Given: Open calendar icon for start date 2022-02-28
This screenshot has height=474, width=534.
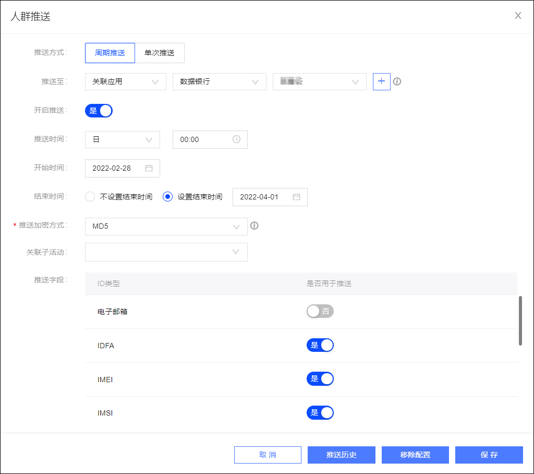Looking at the screenshot, I should 149,168.
